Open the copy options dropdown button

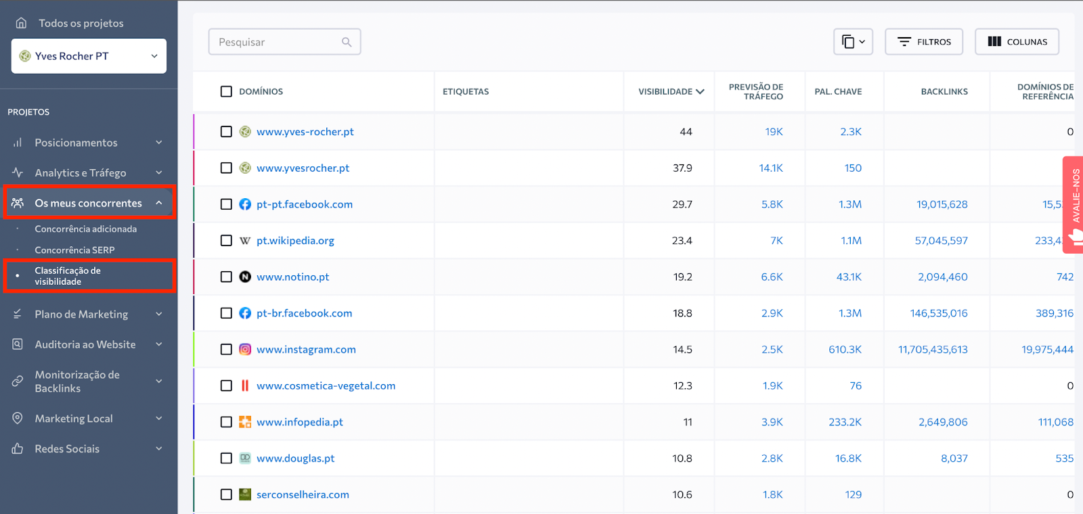[x=853, y=42]
